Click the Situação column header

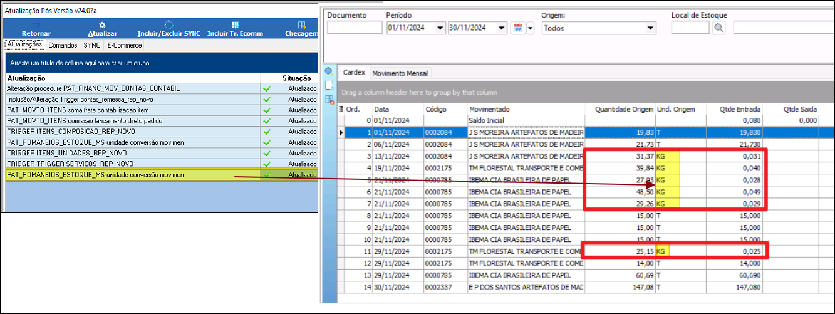(296, 78)
